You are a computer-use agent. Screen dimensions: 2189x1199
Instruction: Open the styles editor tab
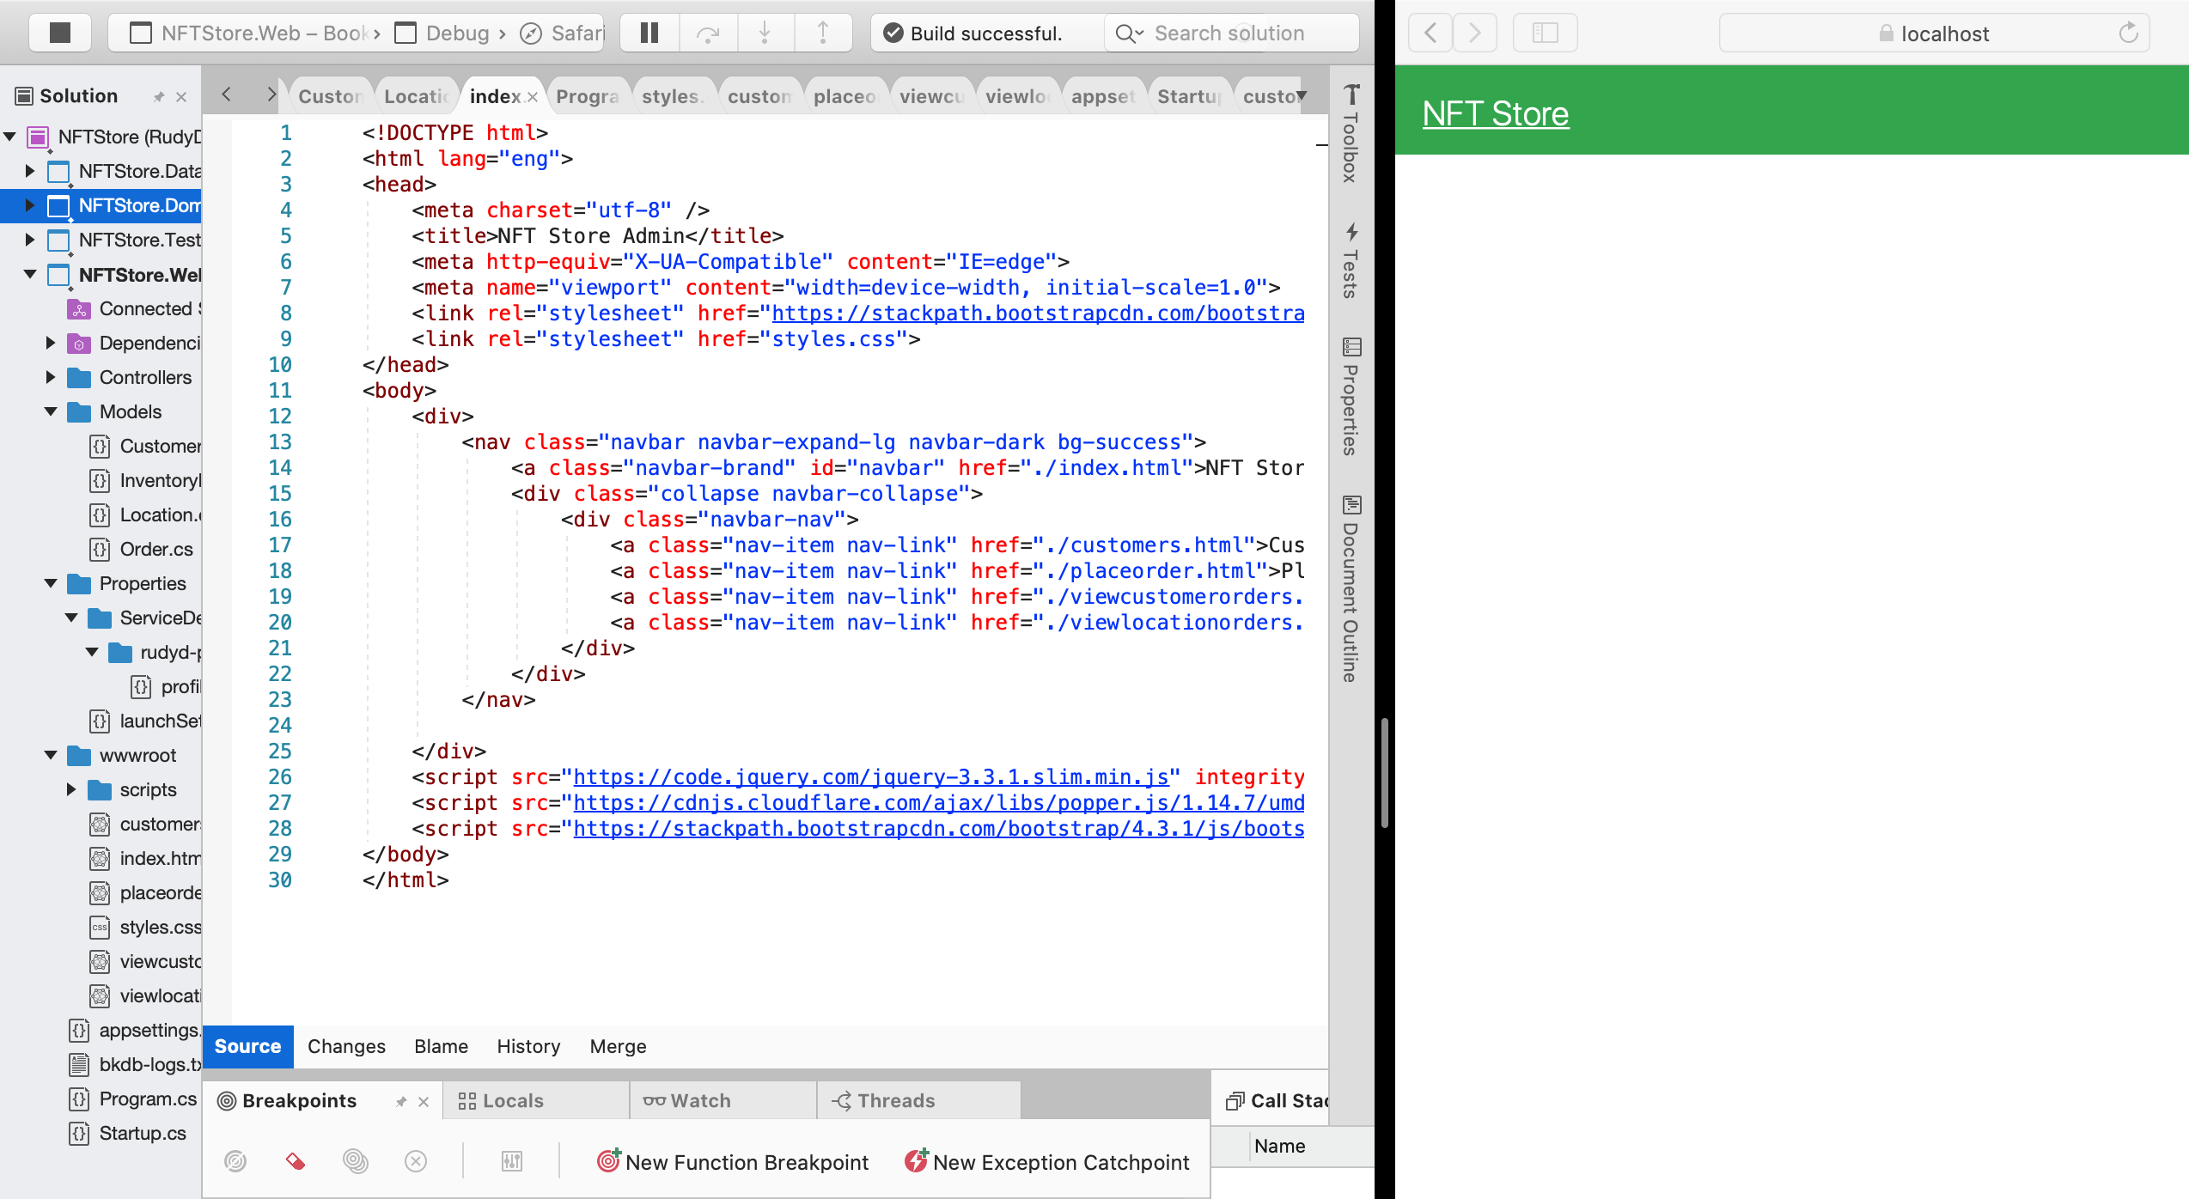point(672,96)
